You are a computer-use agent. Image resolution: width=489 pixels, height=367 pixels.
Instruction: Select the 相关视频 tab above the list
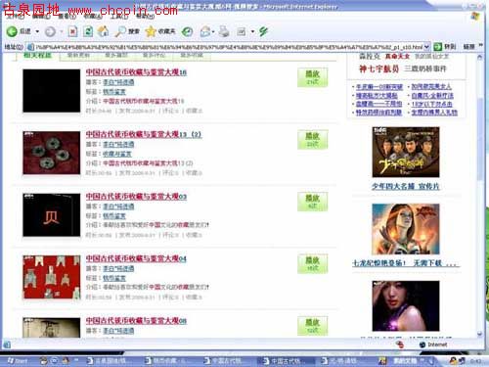[x=37, y=55]
